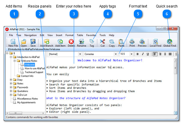The height and width of the screenshot is (125, 183).
Task: Select the Technical Support note
Action: (34, 72)
